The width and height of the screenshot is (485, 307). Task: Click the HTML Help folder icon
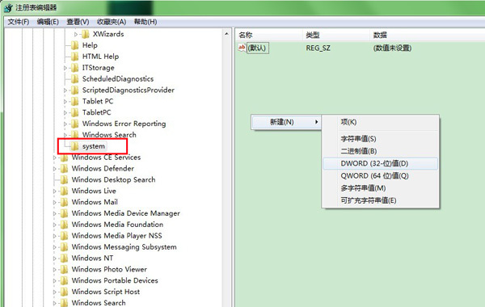point(74,57)
